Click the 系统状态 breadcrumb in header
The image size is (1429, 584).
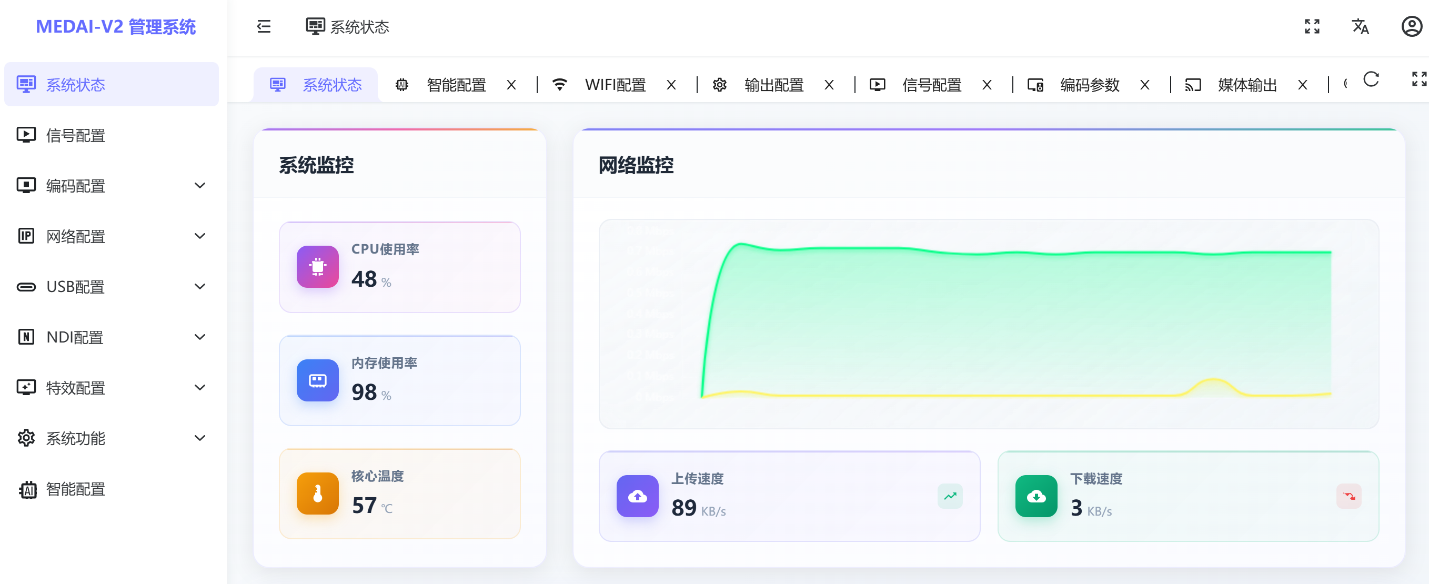click(x=348, y=27)
